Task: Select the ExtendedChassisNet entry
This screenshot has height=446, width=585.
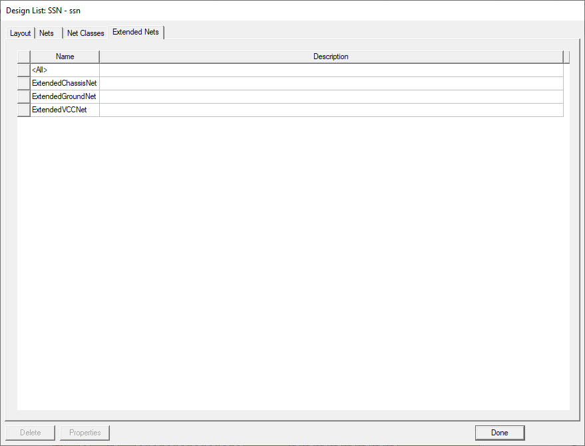Action: point(64,82)
